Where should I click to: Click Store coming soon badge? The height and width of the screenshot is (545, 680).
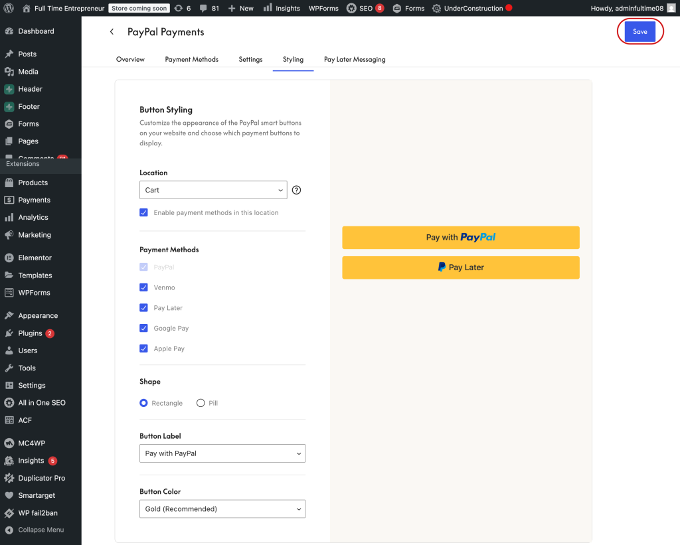click(139, 8)
